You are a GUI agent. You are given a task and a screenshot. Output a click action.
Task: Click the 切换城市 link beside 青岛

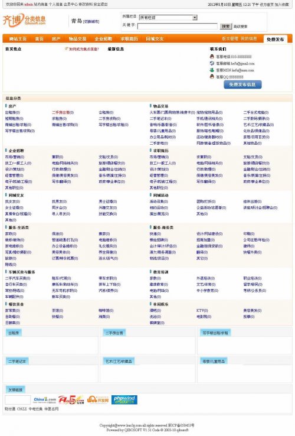click(91, 21)
